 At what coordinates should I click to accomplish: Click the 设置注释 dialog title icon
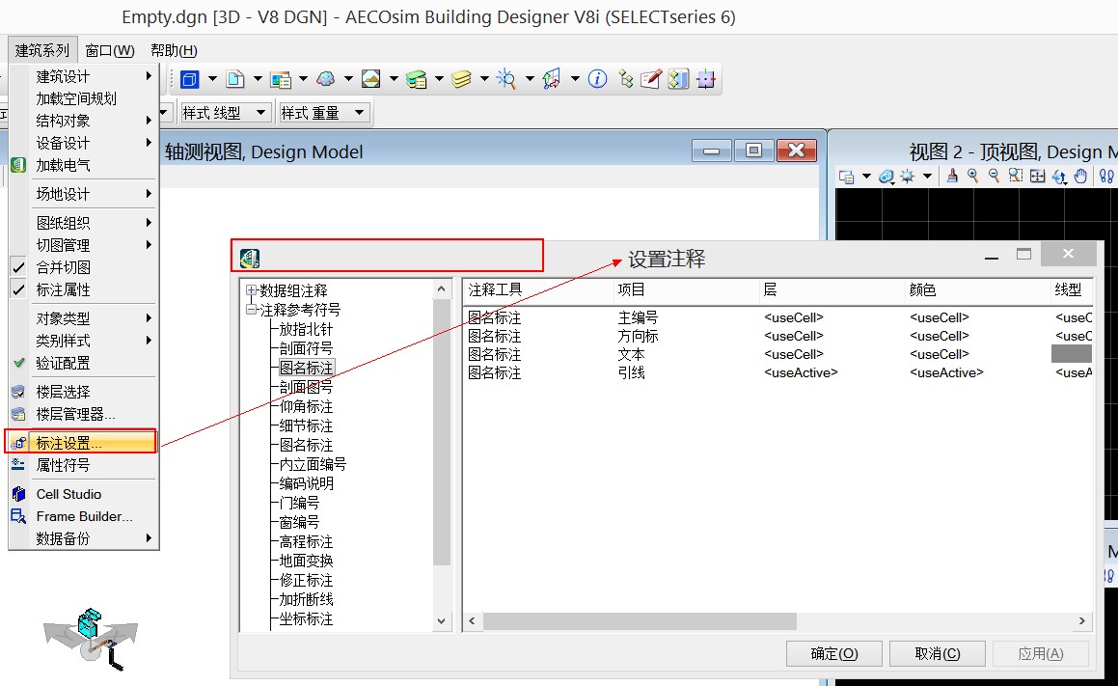pyautogui.click(x=250, y=258)
